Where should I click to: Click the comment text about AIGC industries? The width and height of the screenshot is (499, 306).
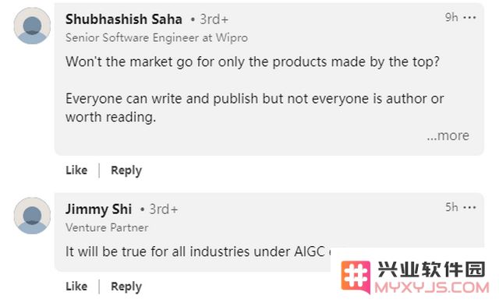(198, 251)
